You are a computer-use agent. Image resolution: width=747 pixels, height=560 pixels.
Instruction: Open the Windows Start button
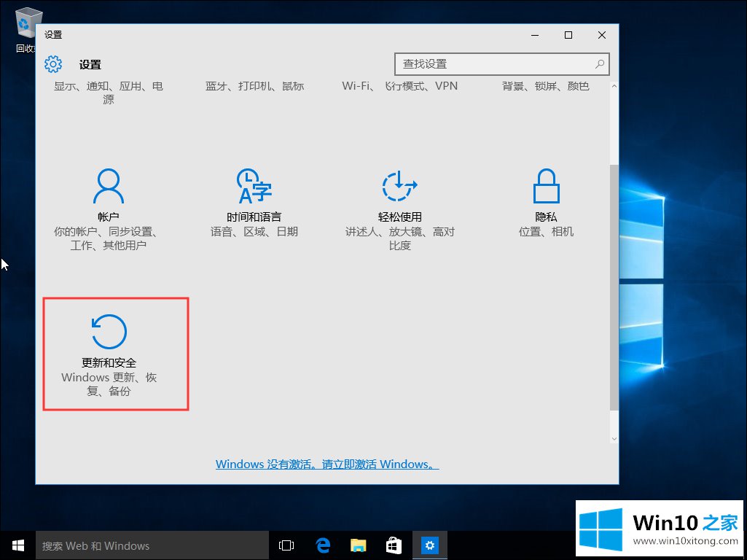(18, 545)
